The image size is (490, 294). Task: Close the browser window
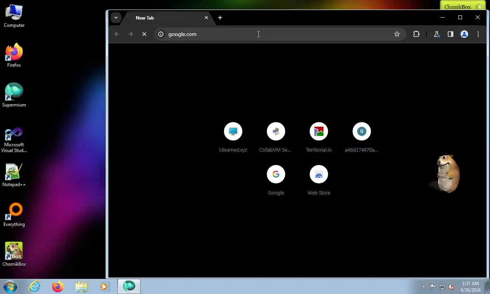478,17
